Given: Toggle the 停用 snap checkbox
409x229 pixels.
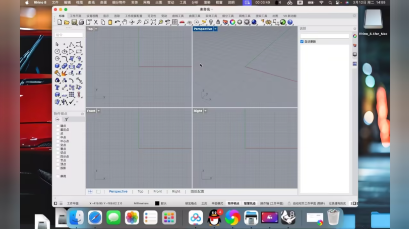Looking at the screenshot, I should (58, 176).
